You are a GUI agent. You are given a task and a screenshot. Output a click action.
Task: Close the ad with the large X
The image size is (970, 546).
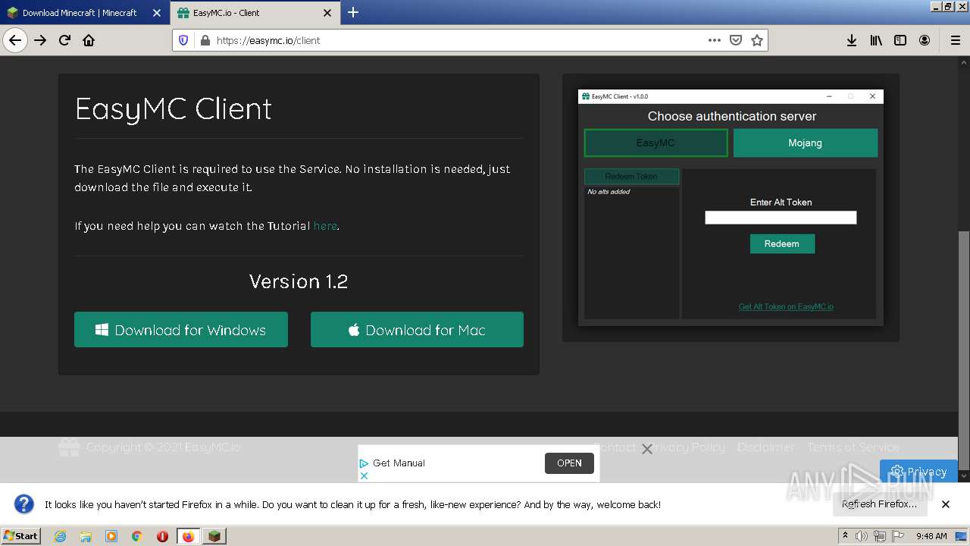click(647, 449)
